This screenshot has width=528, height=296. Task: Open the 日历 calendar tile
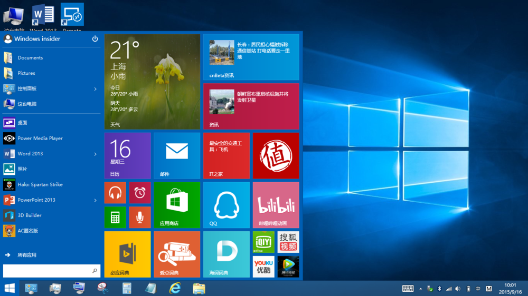(x=128, y=155)
